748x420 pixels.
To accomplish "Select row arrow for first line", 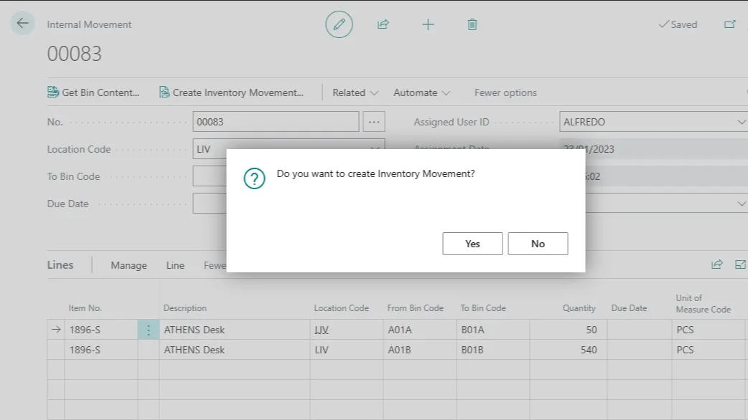I will click(56, 330).
